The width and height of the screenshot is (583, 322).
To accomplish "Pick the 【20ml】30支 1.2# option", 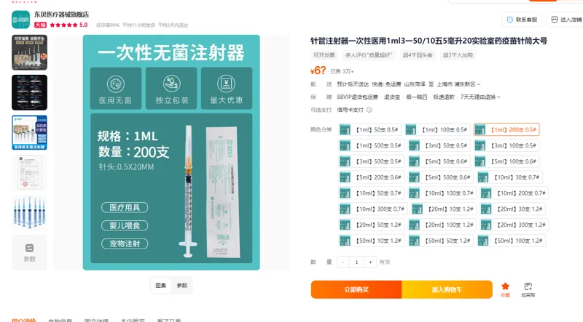I will [513, 209].
